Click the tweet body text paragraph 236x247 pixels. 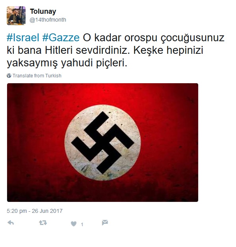(115, 50)
